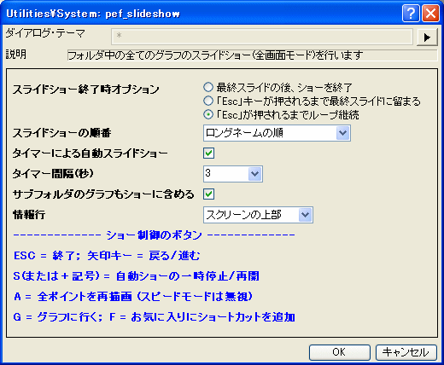Image resolution: width=444 pixels, height=365 pixels.
Task: Toggle サブフォルダのグラフも含める checkbox
Action: (208, 194)
